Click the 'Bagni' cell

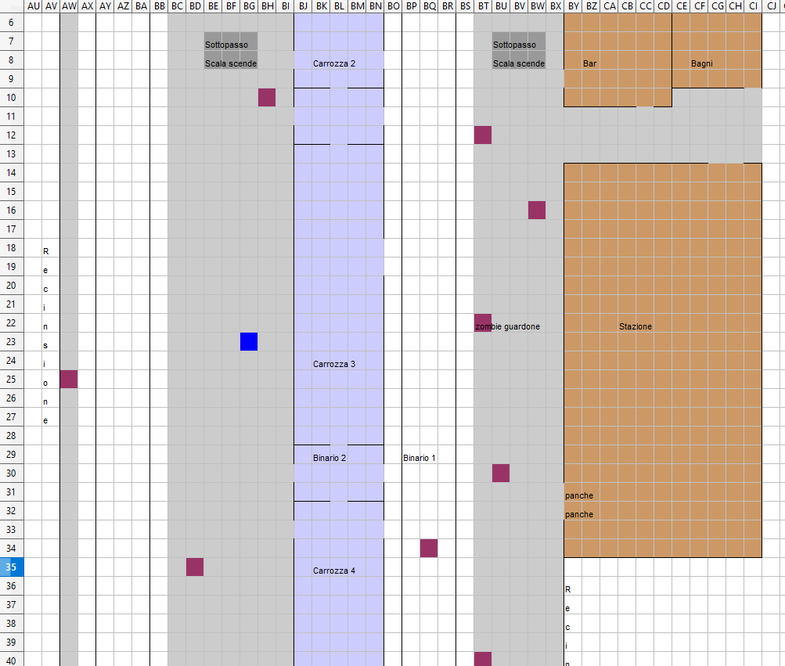(x=701, y=63)
